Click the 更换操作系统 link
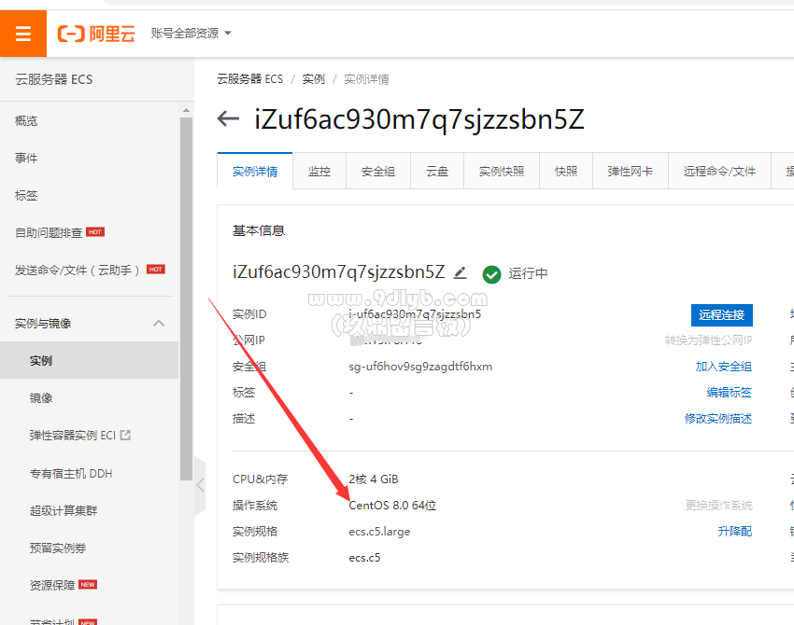Image resolution: width=794 pixels, height=625 pixels. (718, 506)
